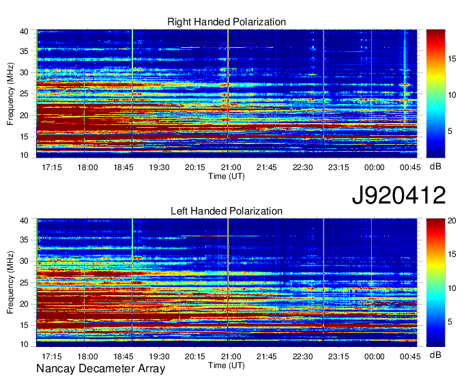Click the 15 value on Left Handed colorbar
The height and width of the screenshot is (377, 464).
452,254
